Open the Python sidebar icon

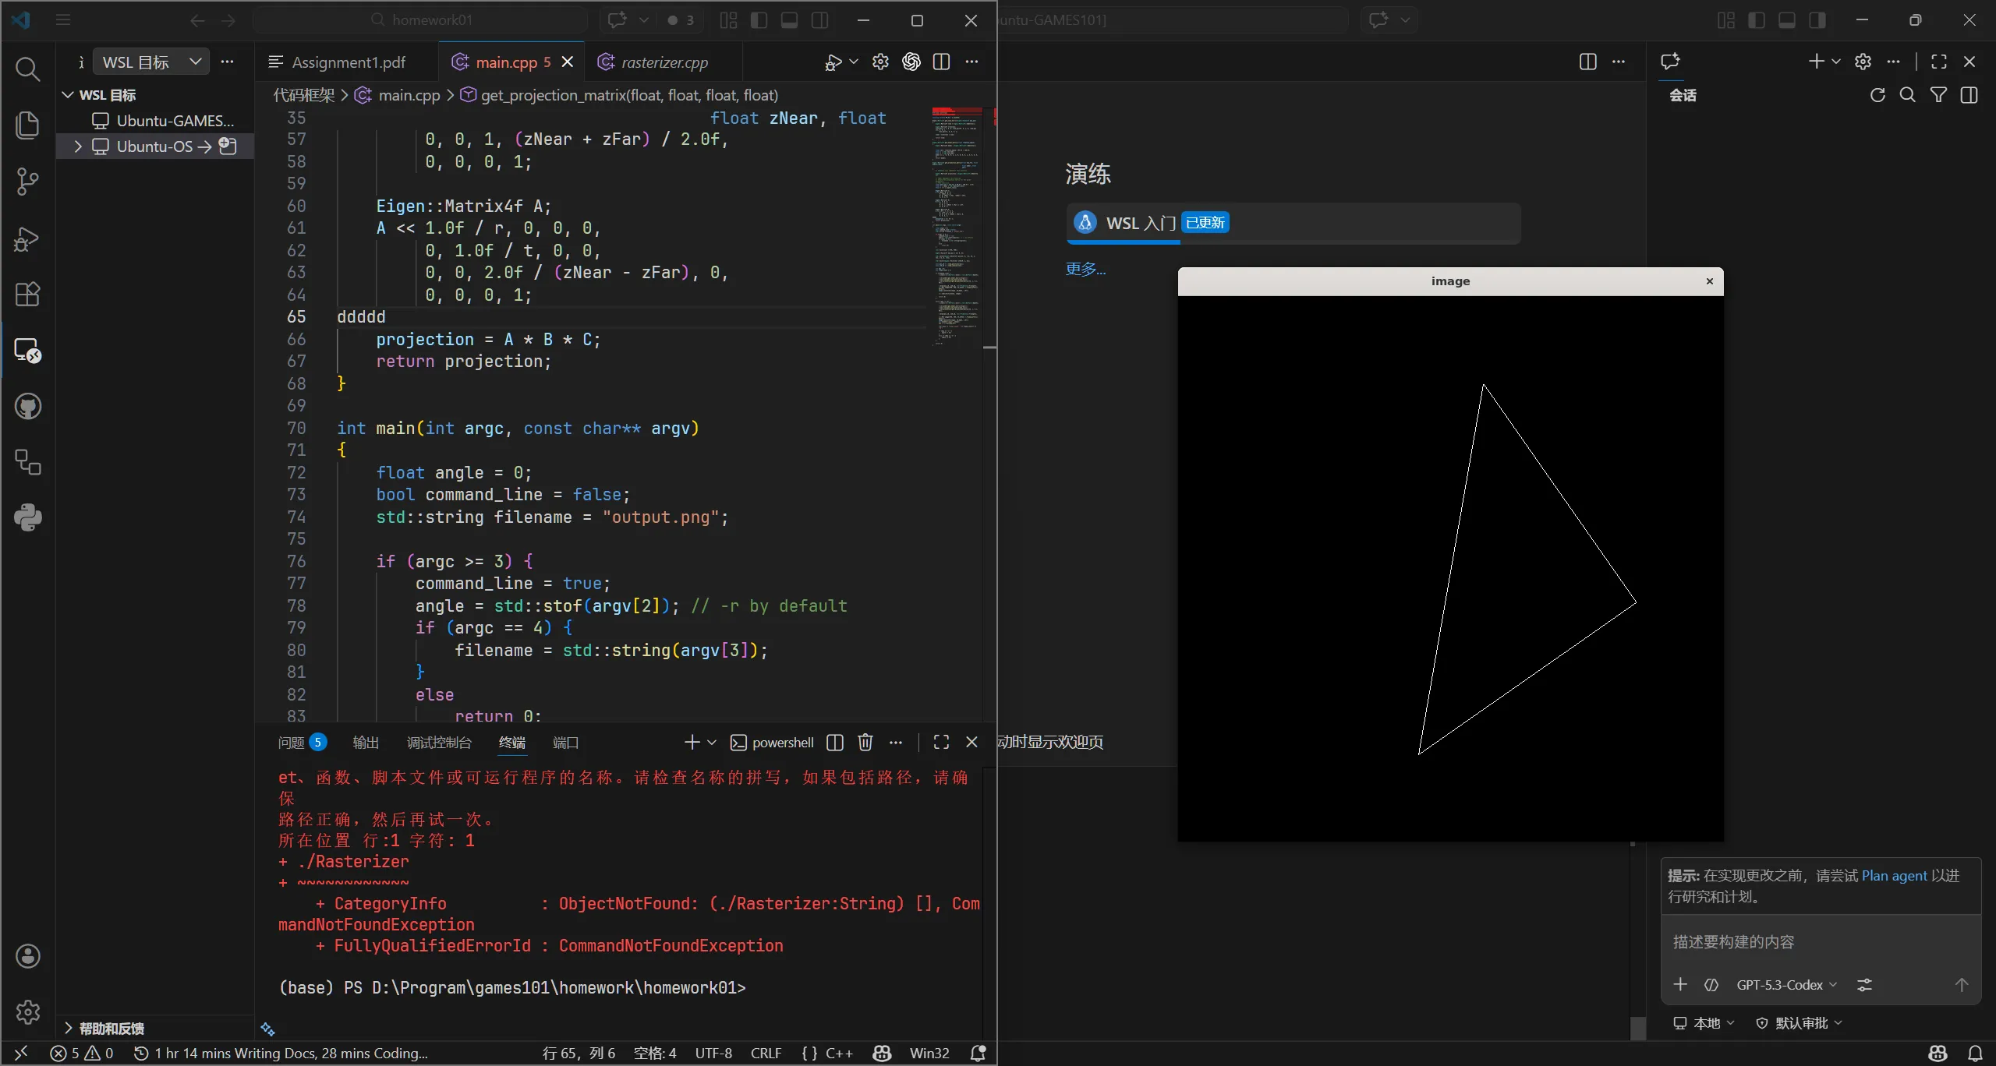coord(27,517)
